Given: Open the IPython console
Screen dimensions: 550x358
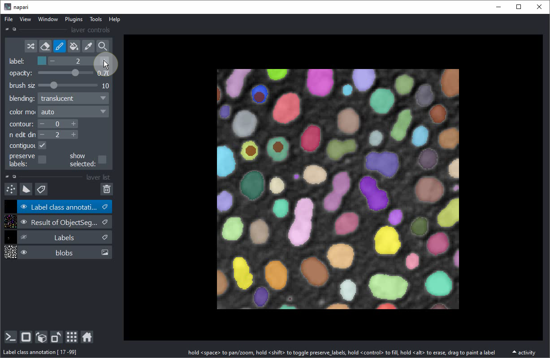Looking at the screenshot, I should click(x=11, y=337).
